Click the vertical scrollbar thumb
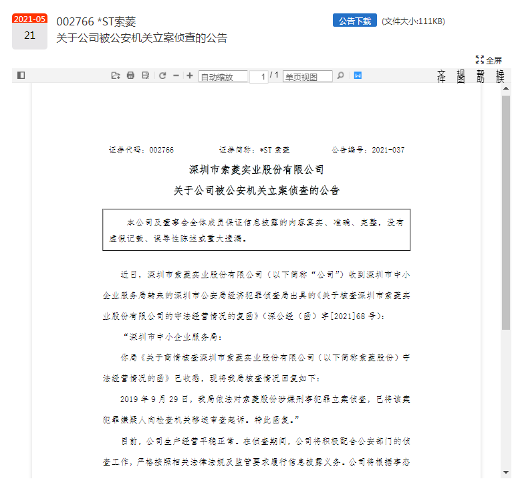 506,213
